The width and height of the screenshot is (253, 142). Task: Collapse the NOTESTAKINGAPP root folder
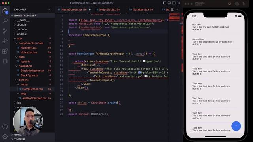click(25, 15)
